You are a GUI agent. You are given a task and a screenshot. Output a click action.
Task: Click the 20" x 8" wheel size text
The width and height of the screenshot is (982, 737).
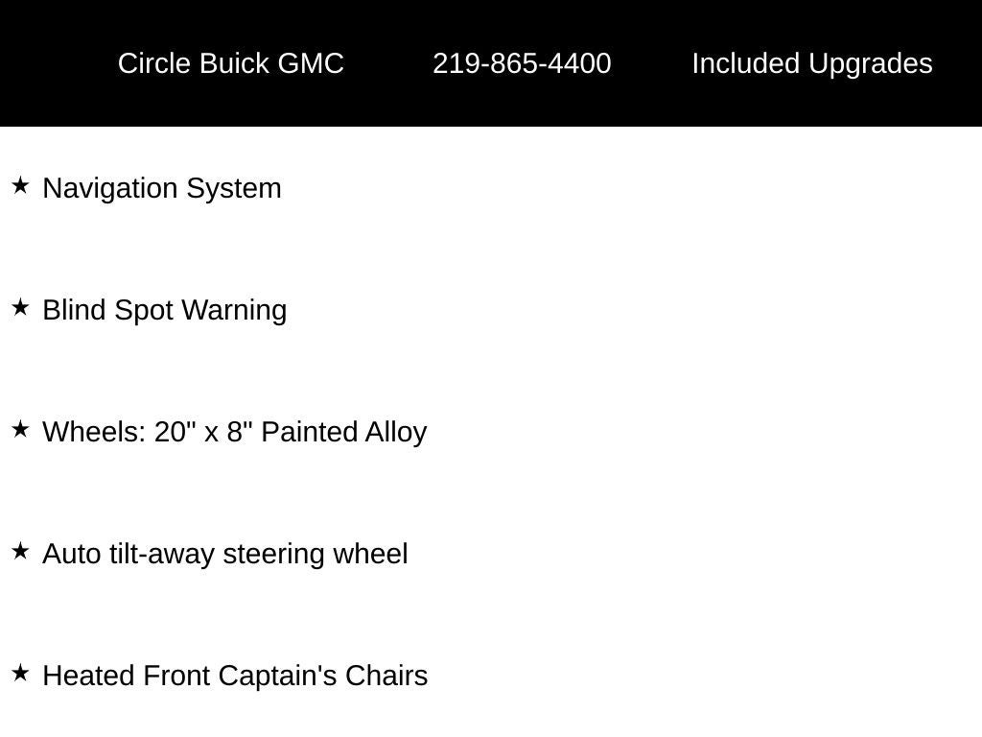click(x=203, y=432)
